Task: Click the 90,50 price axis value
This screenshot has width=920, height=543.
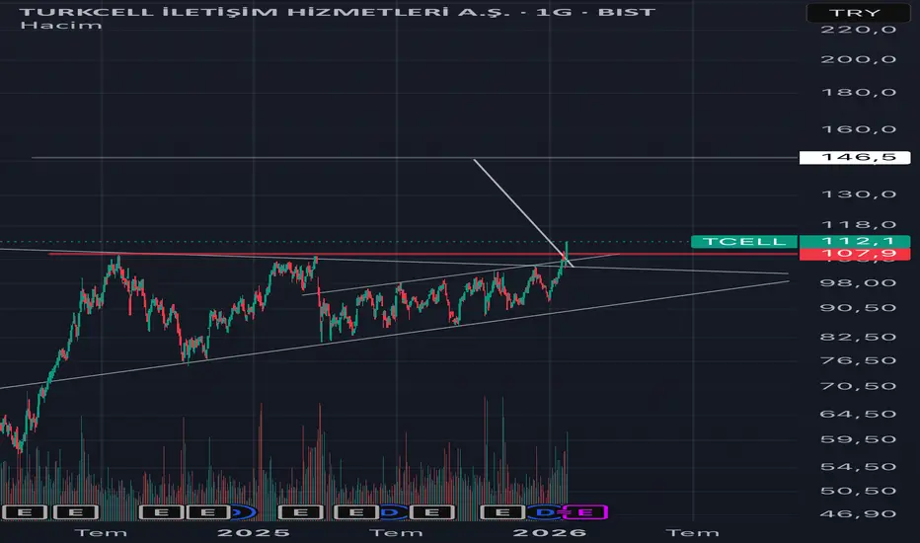Action: [x=859, y=308]
